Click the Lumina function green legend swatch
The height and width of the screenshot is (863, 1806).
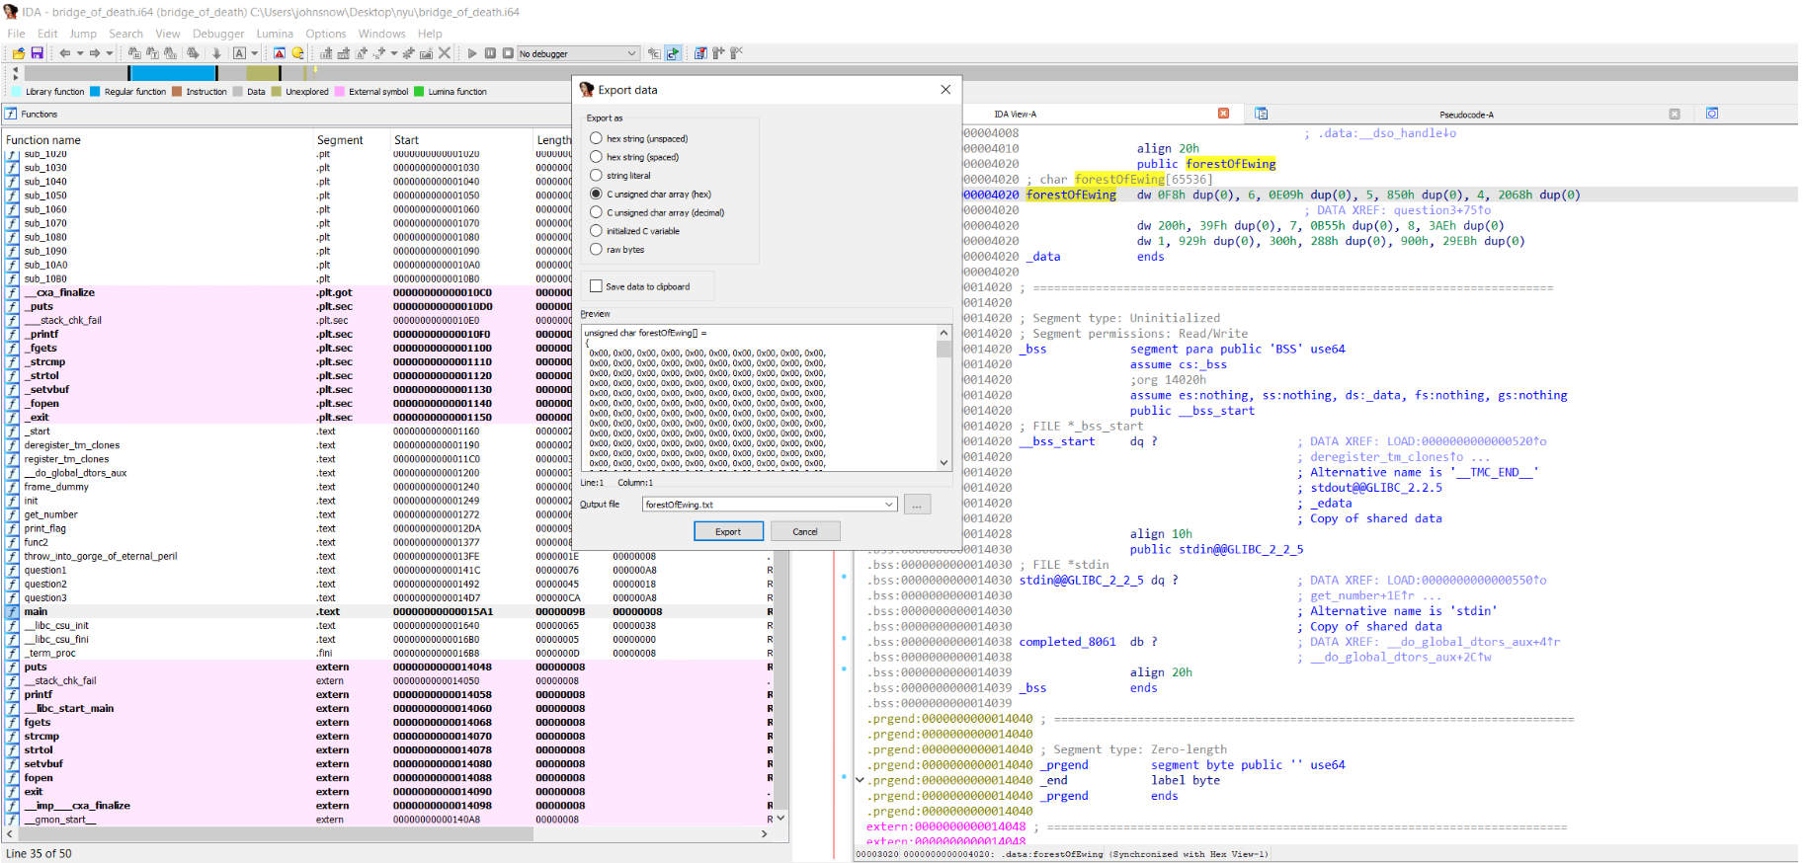tap(419, 92)
